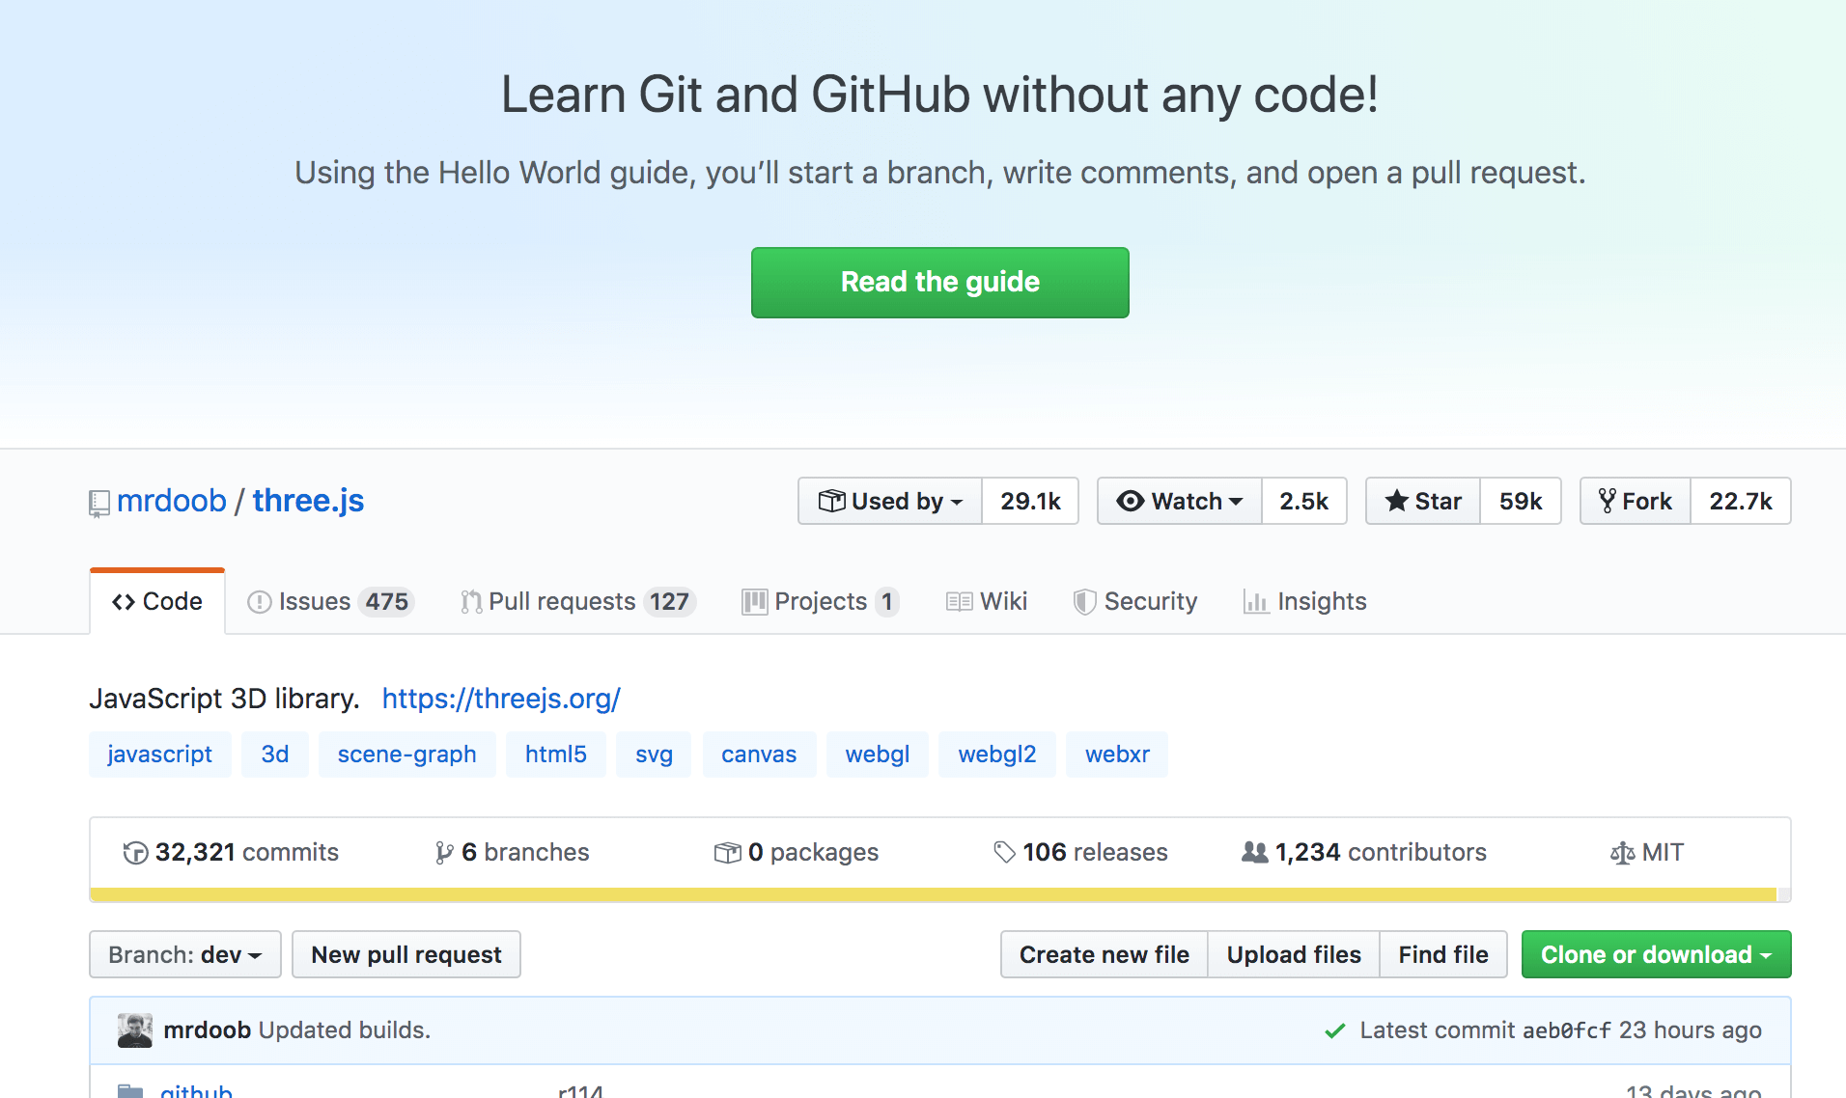Open the https://threejs.org/ website link

point(501,698)
